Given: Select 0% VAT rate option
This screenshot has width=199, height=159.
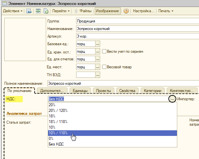Looking at the screenshot, I should coord(112,139).
